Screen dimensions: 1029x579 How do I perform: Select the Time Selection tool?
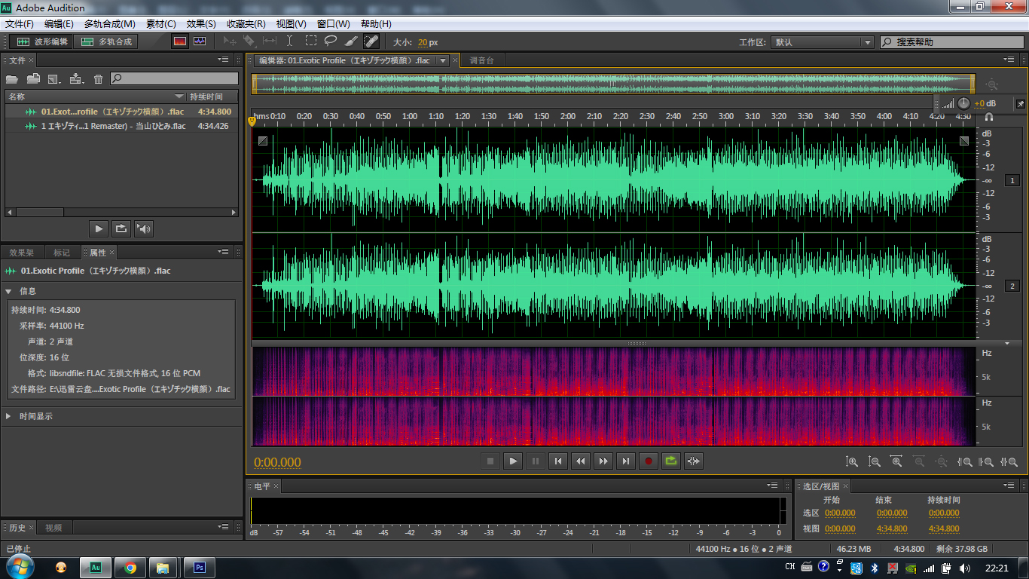[290, 41]
